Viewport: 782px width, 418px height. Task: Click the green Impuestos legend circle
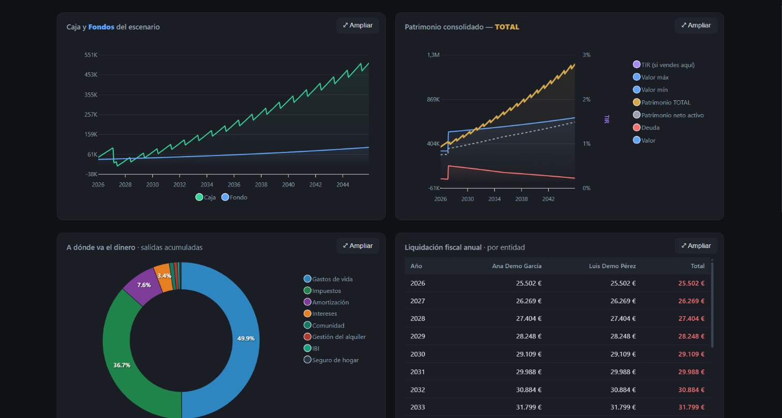(307, 291)
